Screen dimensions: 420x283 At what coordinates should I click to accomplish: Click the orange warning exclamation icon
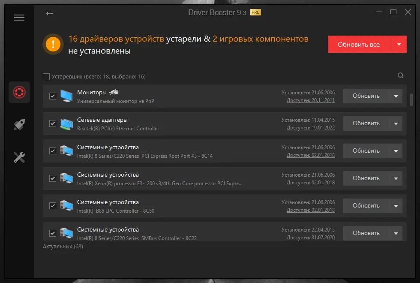tap(52, 44)
